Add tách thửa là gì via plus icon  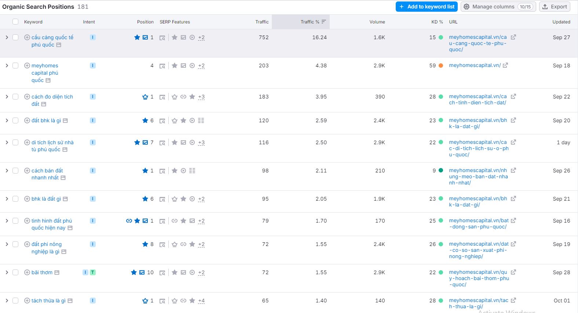point(27,301)
